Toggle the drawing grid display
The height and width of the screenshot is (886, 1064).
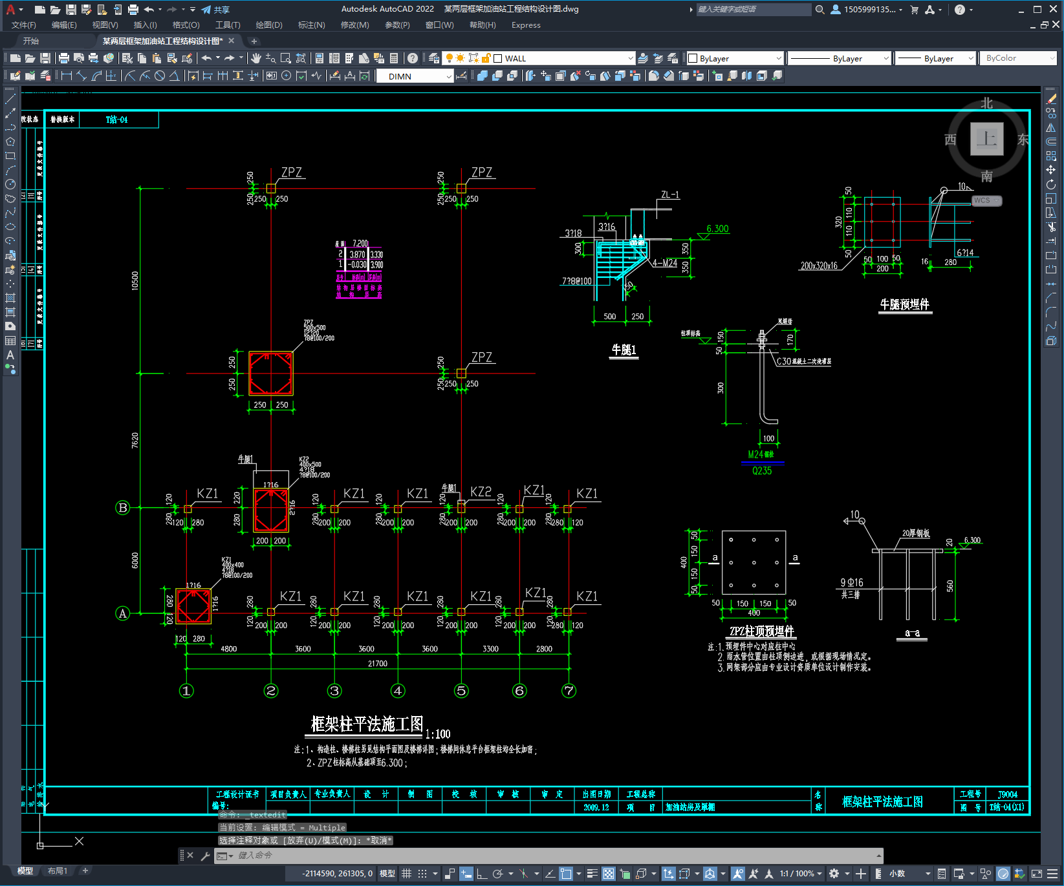coord(406,874)
